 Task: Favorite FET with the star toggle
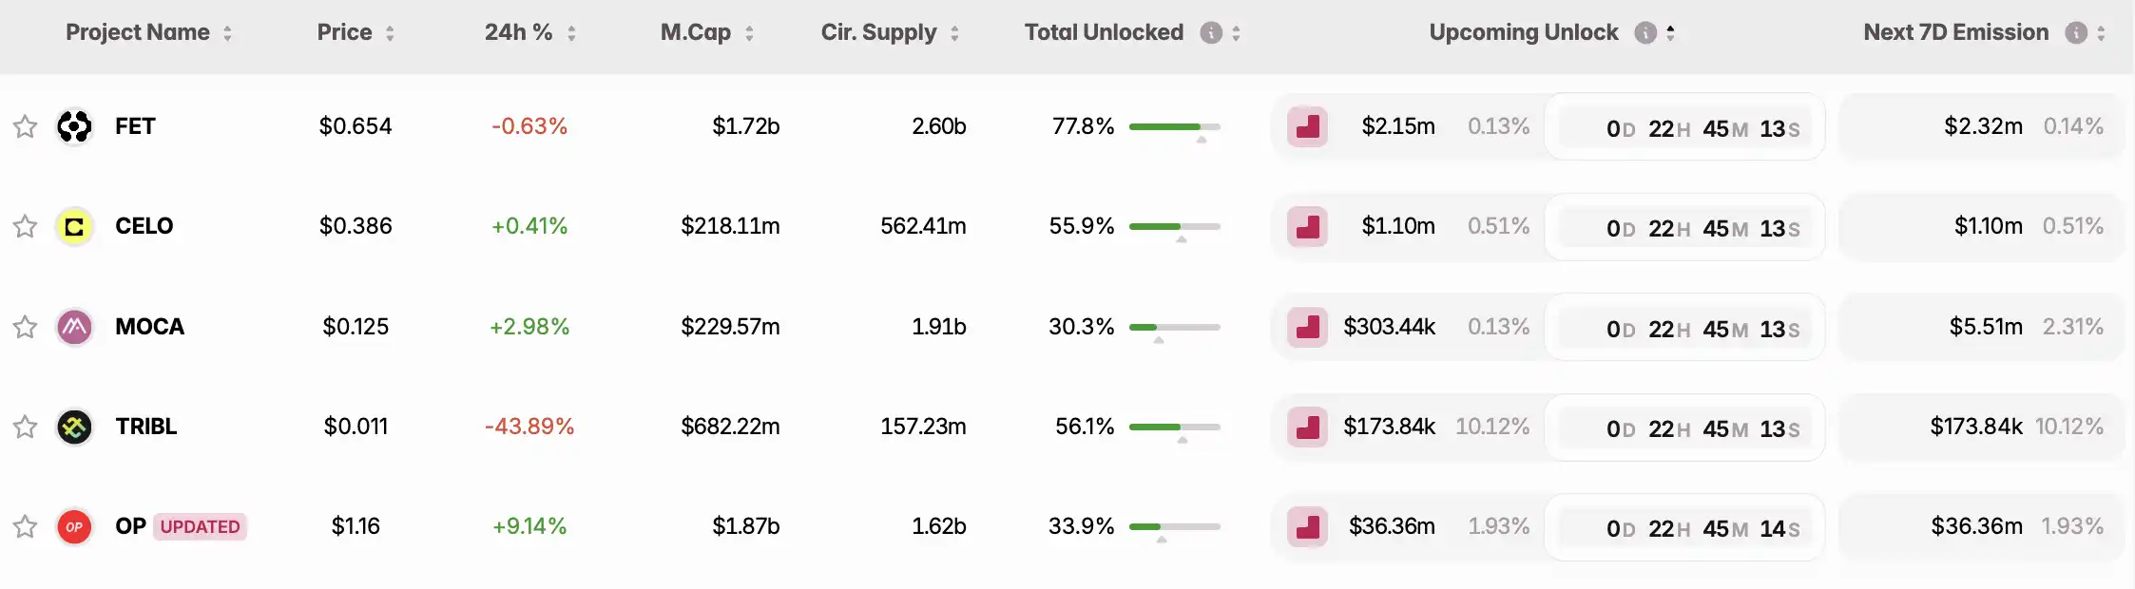25,126
